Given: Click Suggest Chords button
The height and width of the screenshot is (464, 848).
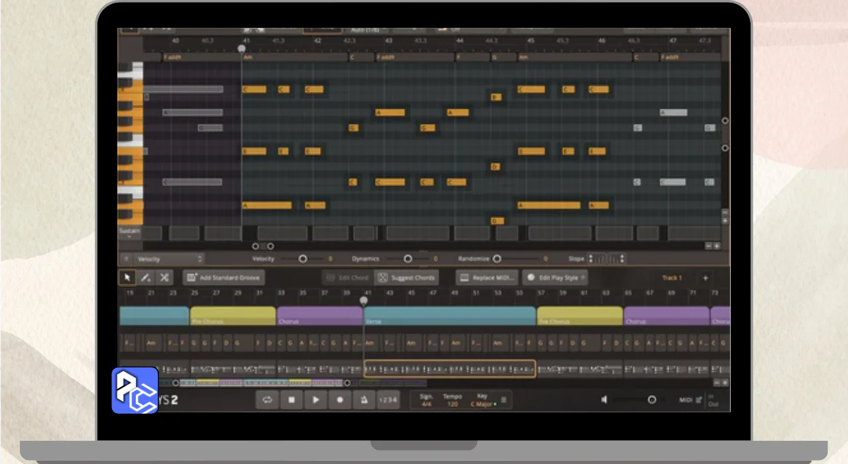Looking at the screenshot, I should [407, 278].
